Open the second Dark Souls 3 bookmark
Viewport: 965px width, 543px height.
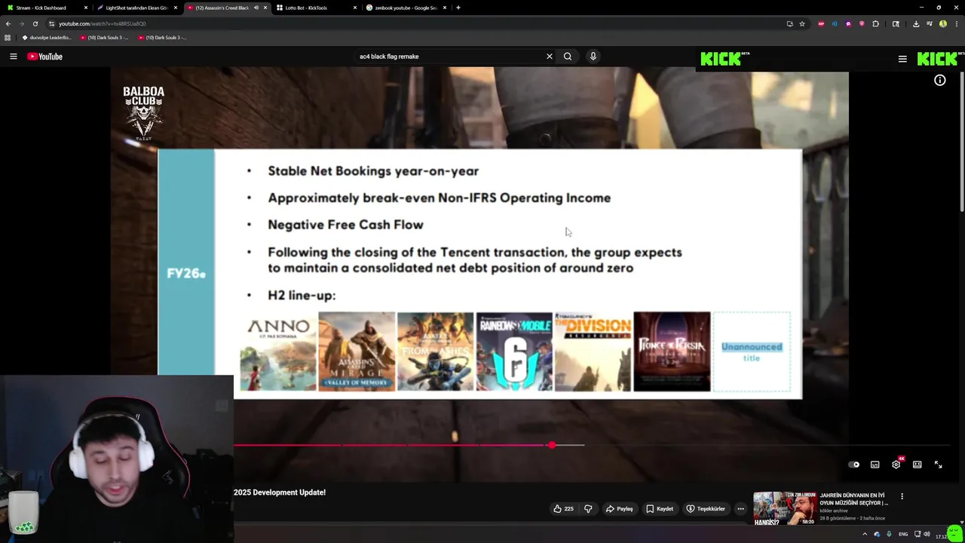pos(161,38)
